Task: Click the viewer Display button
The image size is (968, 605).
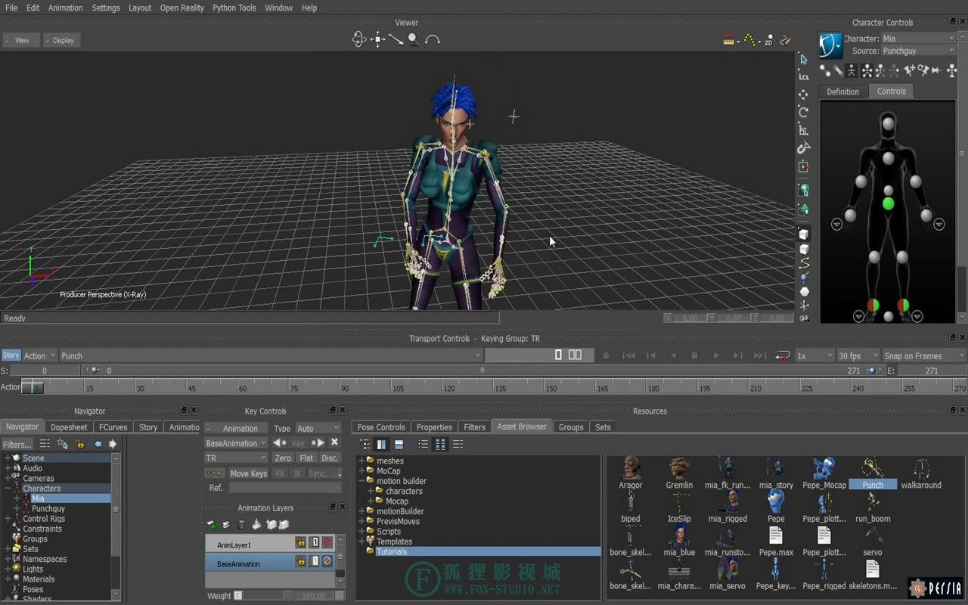Action: (60, 40)
